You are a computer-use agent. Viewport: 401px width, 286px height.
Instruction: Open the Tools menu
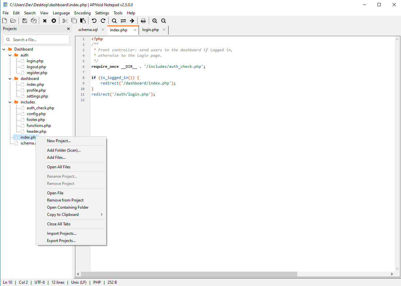click(x=118, y=13)
